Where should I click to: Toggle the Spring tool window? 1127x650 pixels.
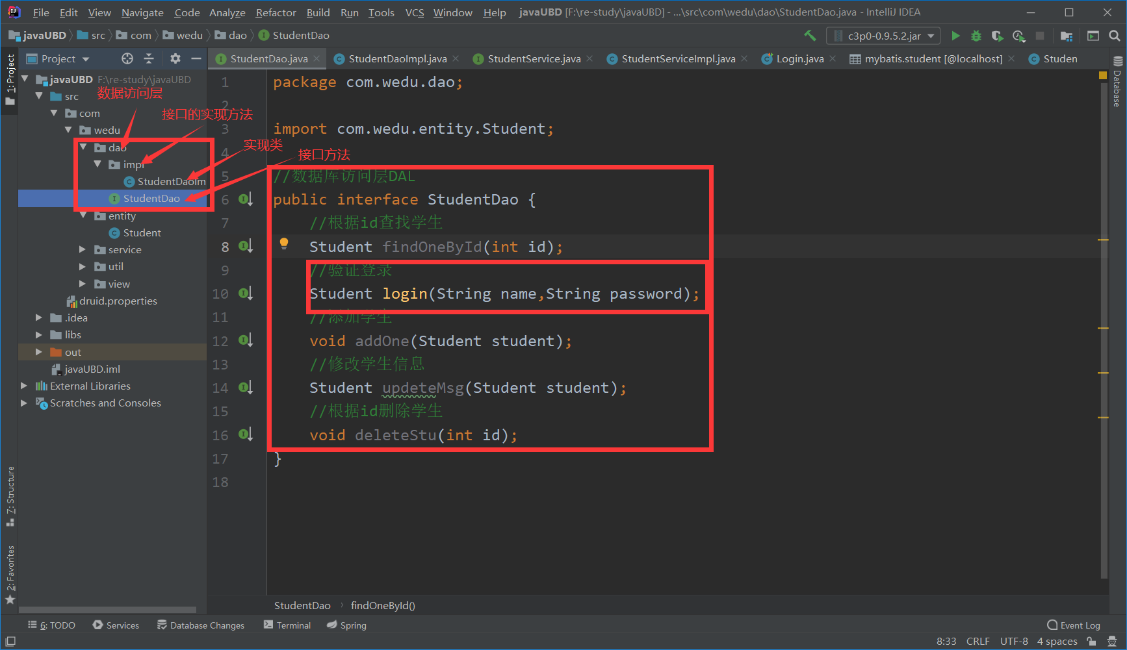346,625
